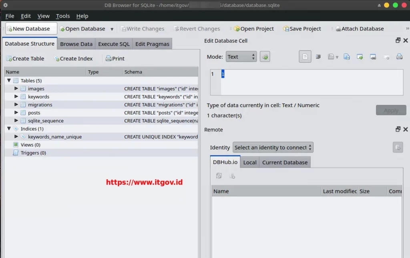Viewport: 410px width, 258px height.
Task: Set the current cell value to NULL
Action: (x=386, y=56)
